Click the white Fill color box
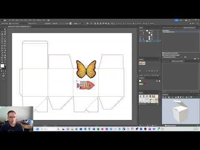The width and height of the screenshot is (200, 150). [2, 66]
